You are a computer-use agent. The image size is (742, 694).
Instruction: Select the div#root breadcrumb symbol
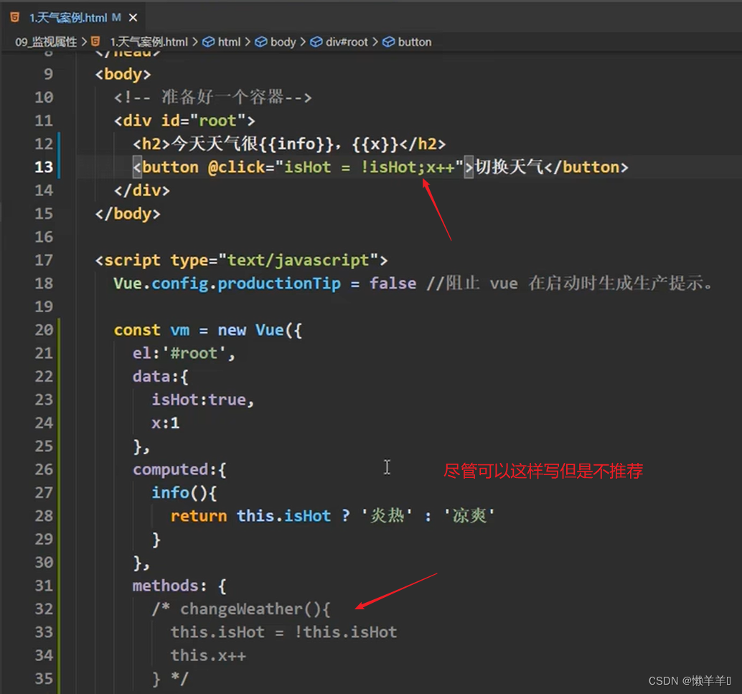coord(347,42)
